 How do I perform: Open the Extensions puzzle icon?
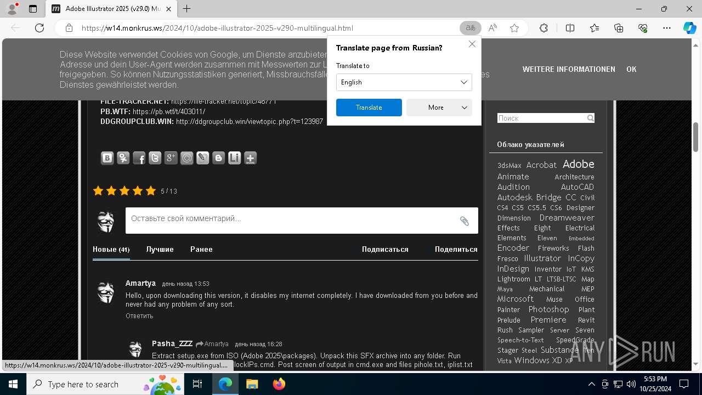544,28
